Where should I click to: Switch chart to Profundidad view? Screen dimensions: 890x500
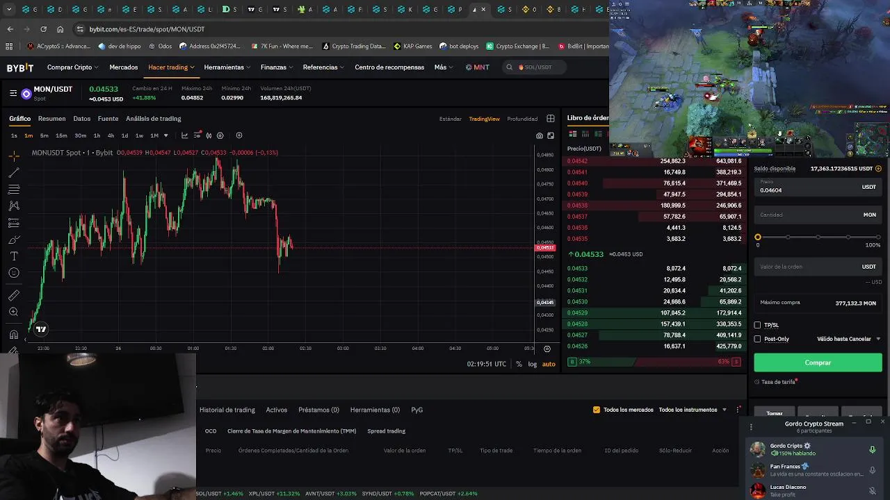click(522, 119)
